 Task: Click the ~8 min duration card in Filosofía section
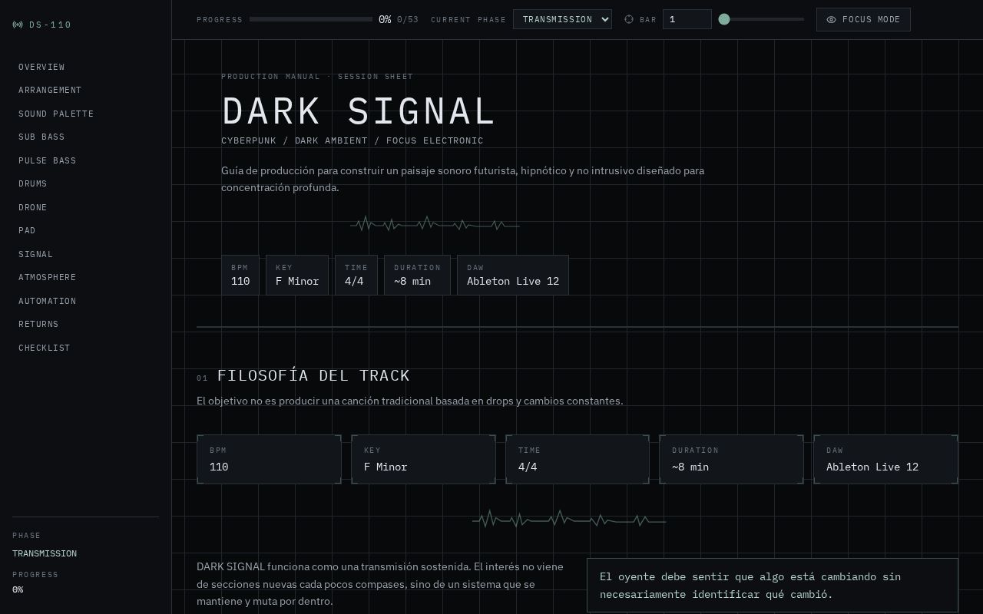731,459
